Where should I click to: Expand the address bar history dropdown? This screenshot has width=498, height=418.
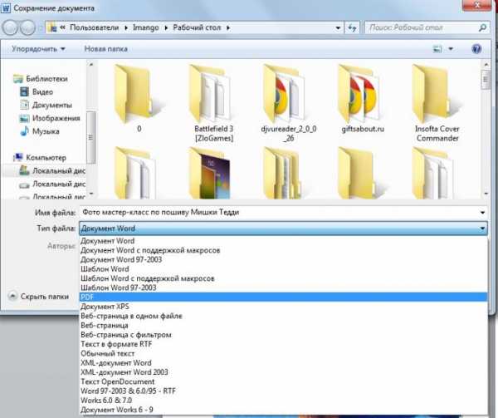point(338,28)
